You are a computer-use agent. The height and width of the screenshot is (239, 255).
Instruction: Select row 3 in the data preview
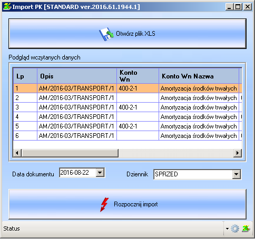(127, 107)
